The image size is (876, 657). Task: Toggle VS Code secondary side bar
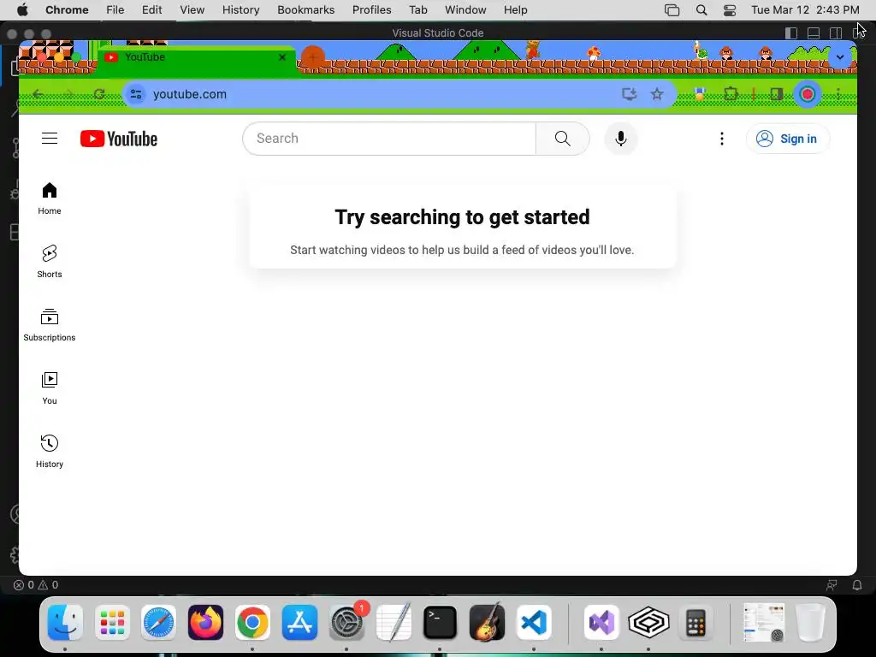tap(836, 33)
